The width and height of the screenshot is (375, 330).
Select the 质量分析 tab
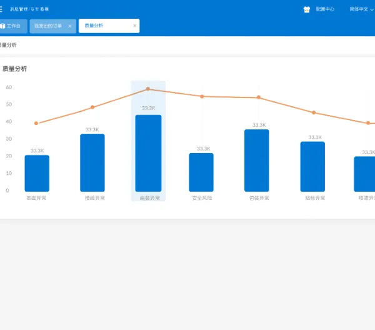109,26
